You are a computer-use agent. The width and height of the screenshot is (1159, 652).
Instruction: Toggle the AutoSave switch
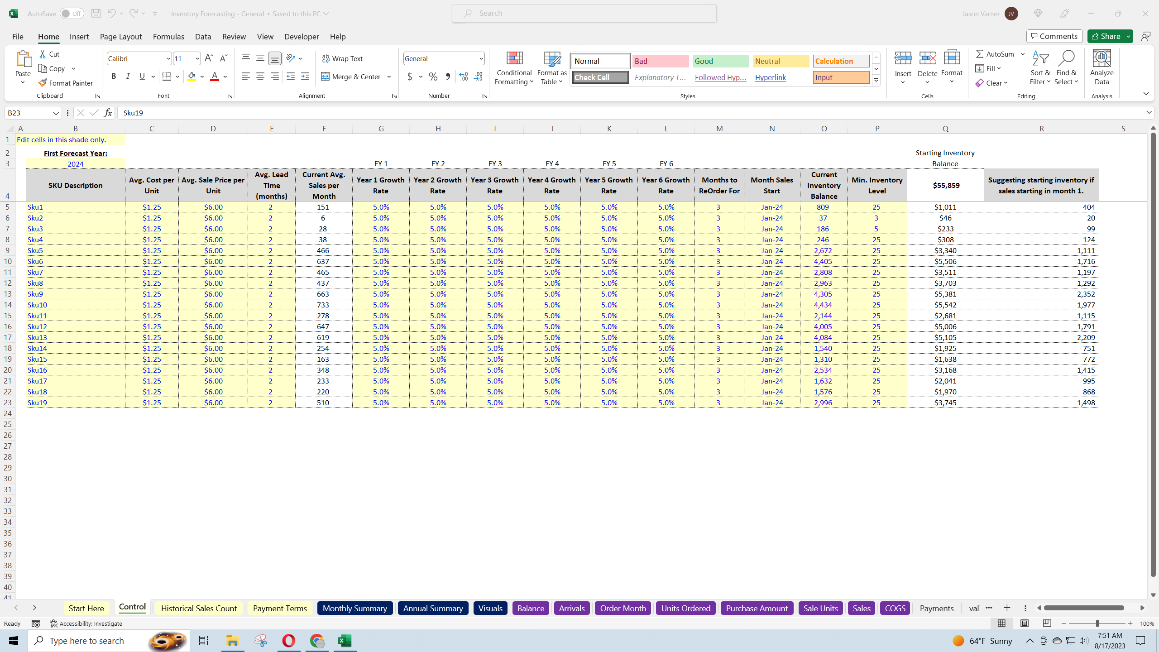coord(72,14)
